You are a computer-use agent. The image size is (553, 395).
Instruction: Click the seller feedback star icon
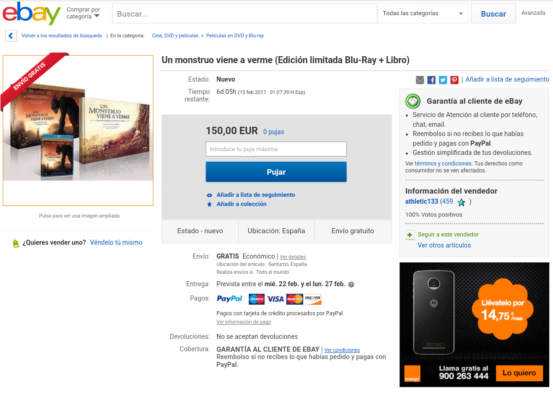click(461, 202)
